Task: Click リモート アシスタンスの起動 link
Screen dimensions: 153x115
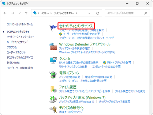Action: point(73,67)
